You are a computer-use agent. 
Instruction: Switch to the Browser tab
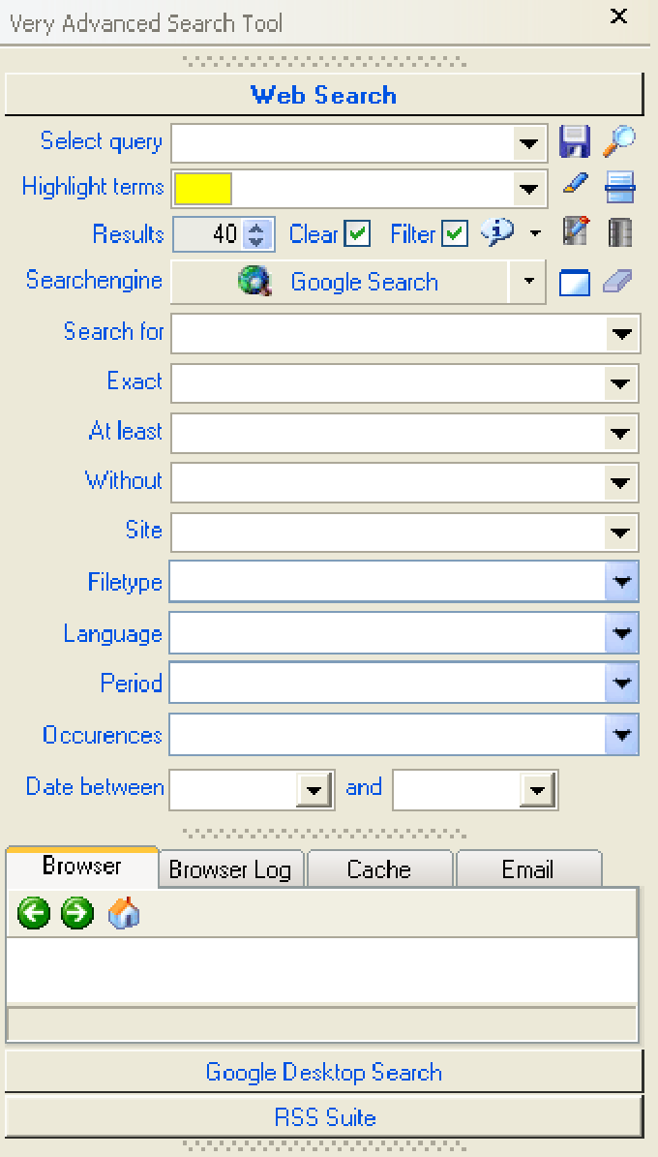[x=82, y=867]
